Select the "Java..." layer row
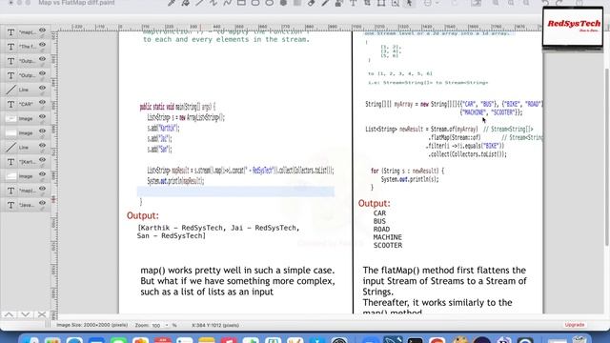 (x=26, y=205)
